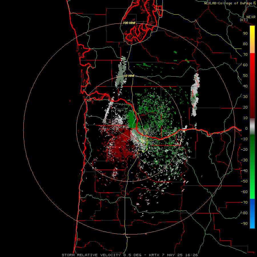Screen dimensions: 257x257
Task: Click the positive 90 knot scale label
Action: [245, 33]
